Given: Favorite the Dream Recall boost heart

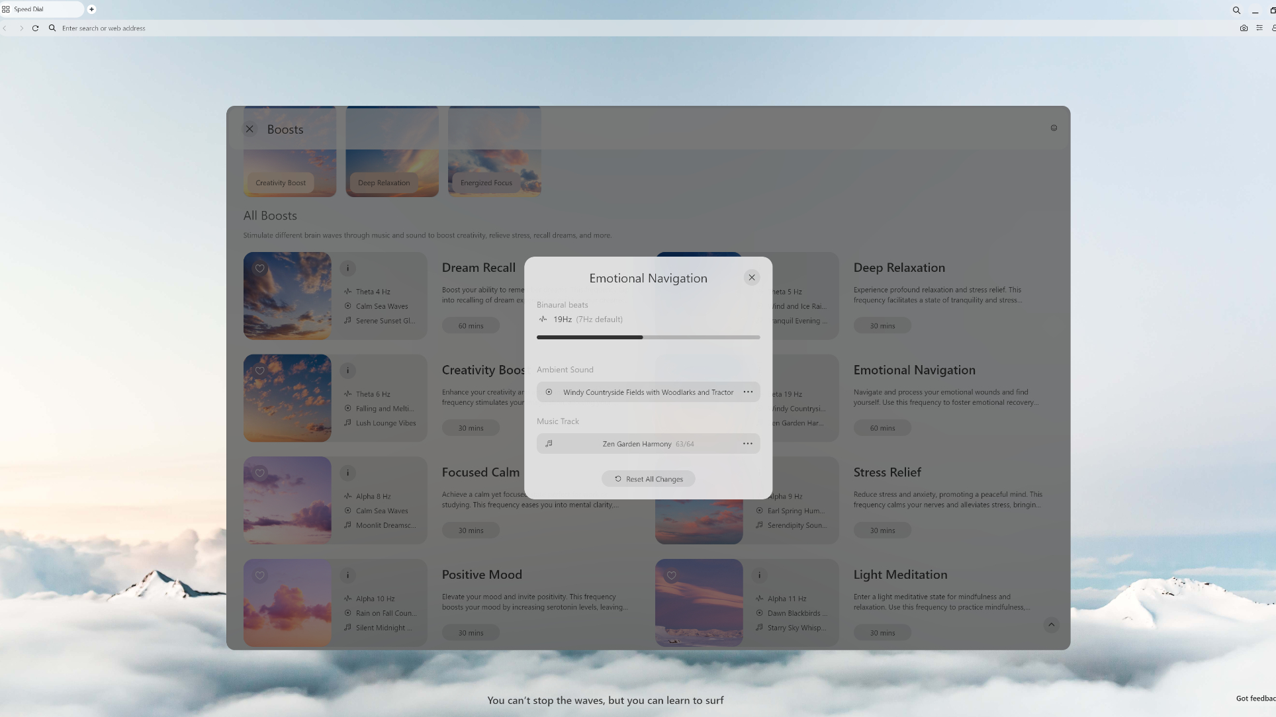Looking at the screenshot, I should click(260, 269).
